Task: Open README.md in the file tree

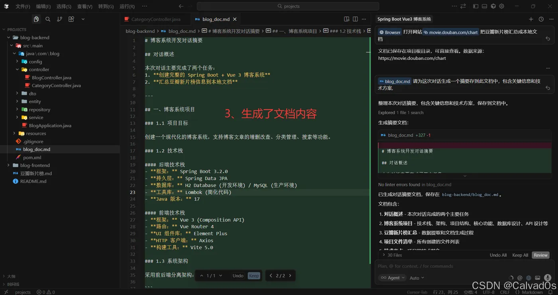Action: pyautogui.click(x=33, y=181)
